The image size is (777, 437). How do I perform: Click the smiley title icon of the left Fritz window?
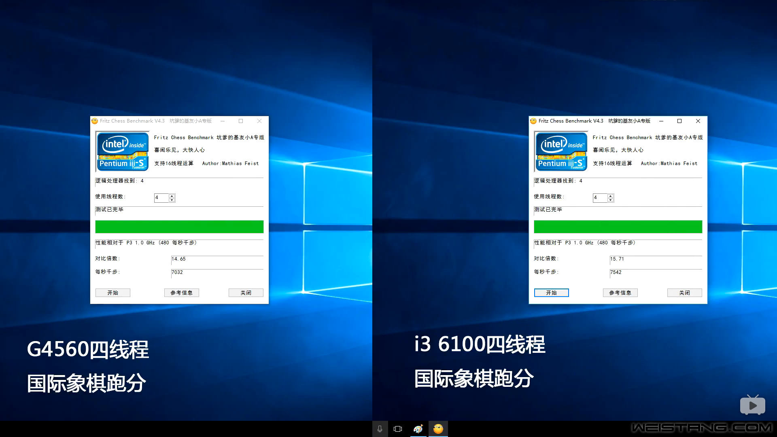tap(95, 121)
